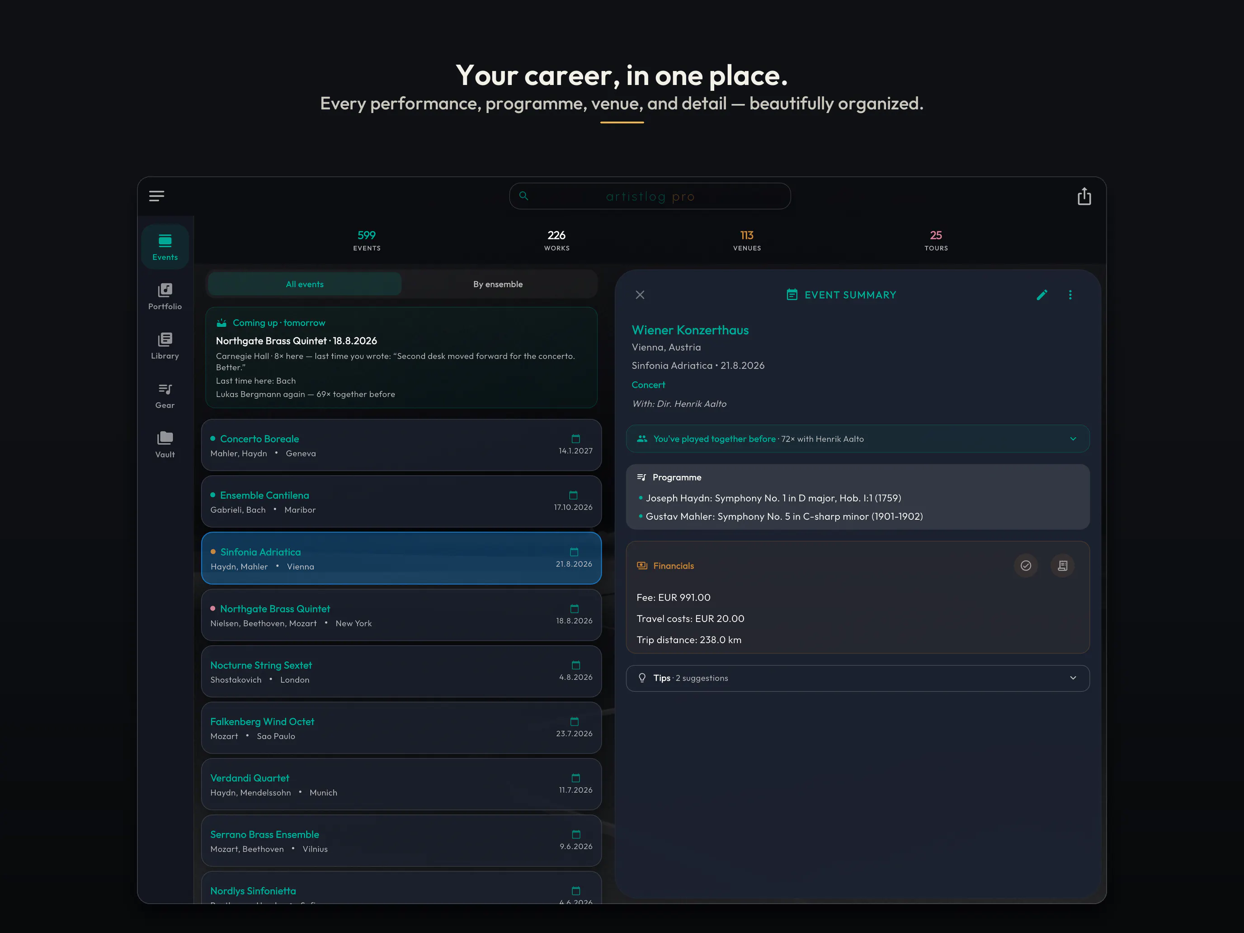Open the Nocturne String Sextet event
The height and width of the screenshot is (933, 1244).
click(x=401, y=671)
